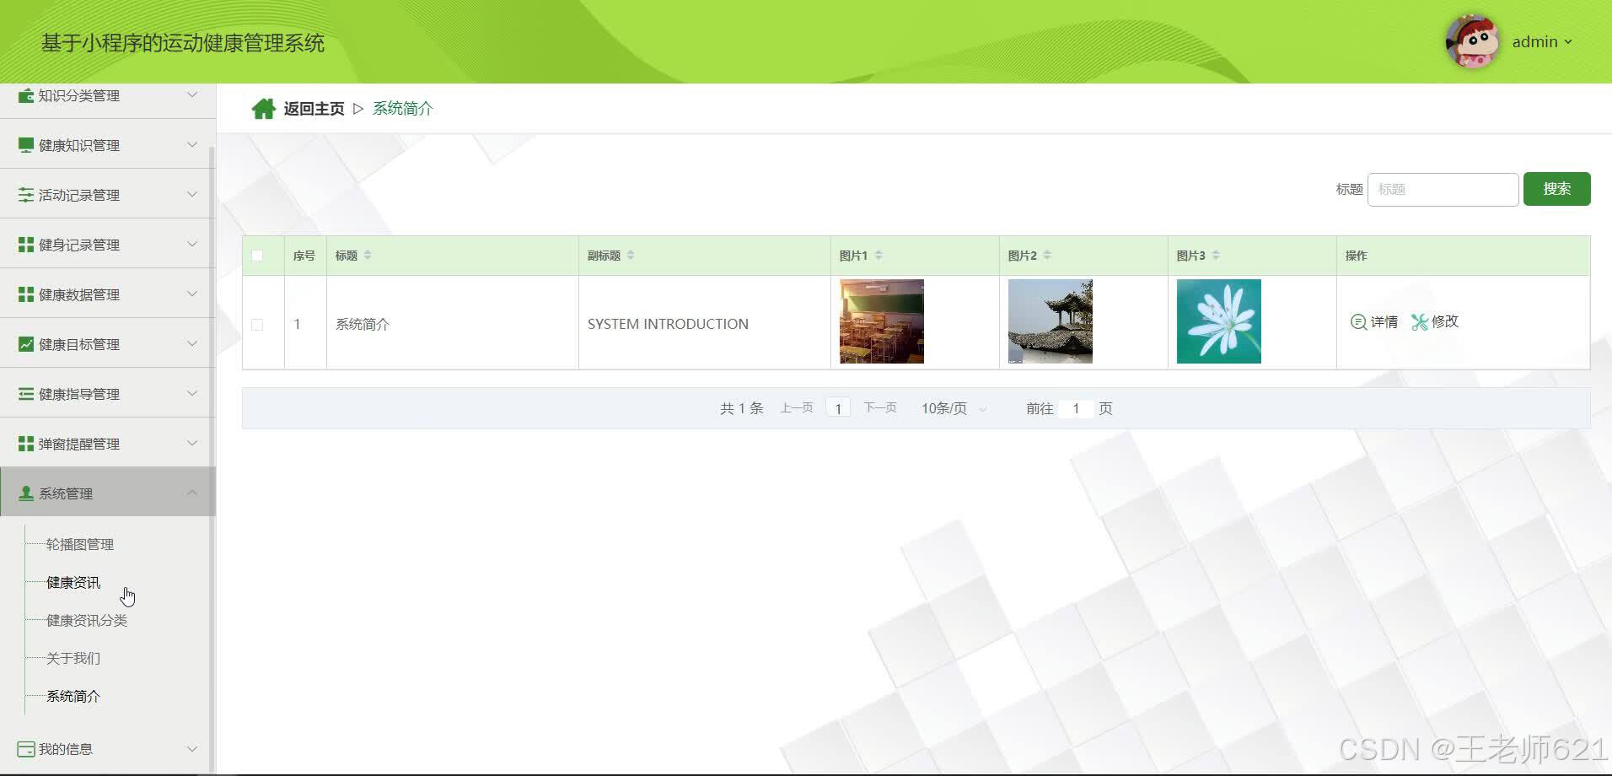Click the 基于小程序的运动健康管理系统 title
The height and width of the screenshot is (776, 1612).
click(183, 44)
